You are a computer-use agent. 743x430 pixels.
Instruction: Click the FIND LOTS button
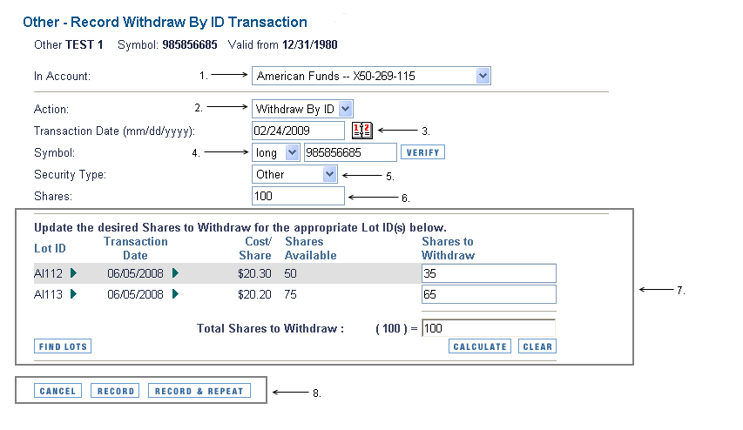coord(63,346)
